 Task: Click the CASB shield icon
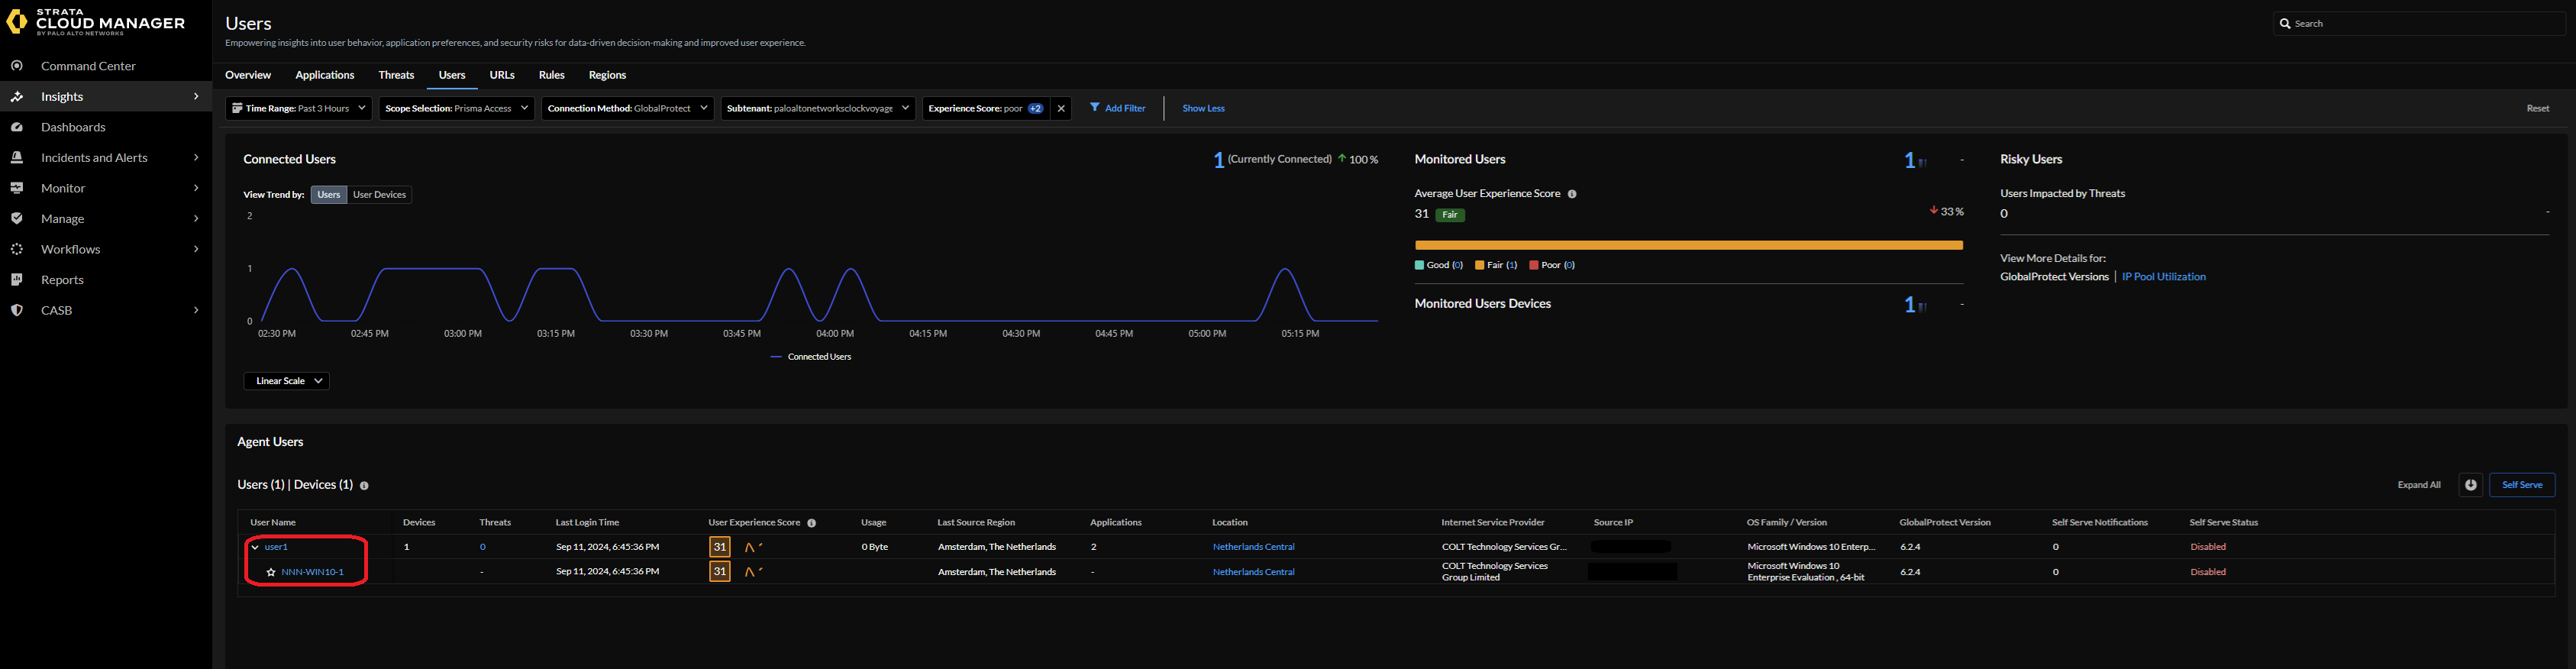(x=17, y=310)
